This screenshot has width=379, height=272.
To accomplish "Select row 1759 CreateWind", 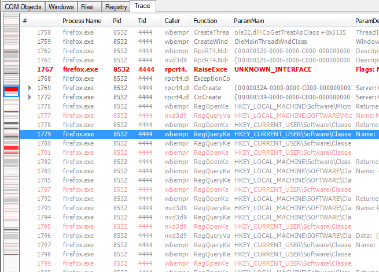I will (199, 42).
